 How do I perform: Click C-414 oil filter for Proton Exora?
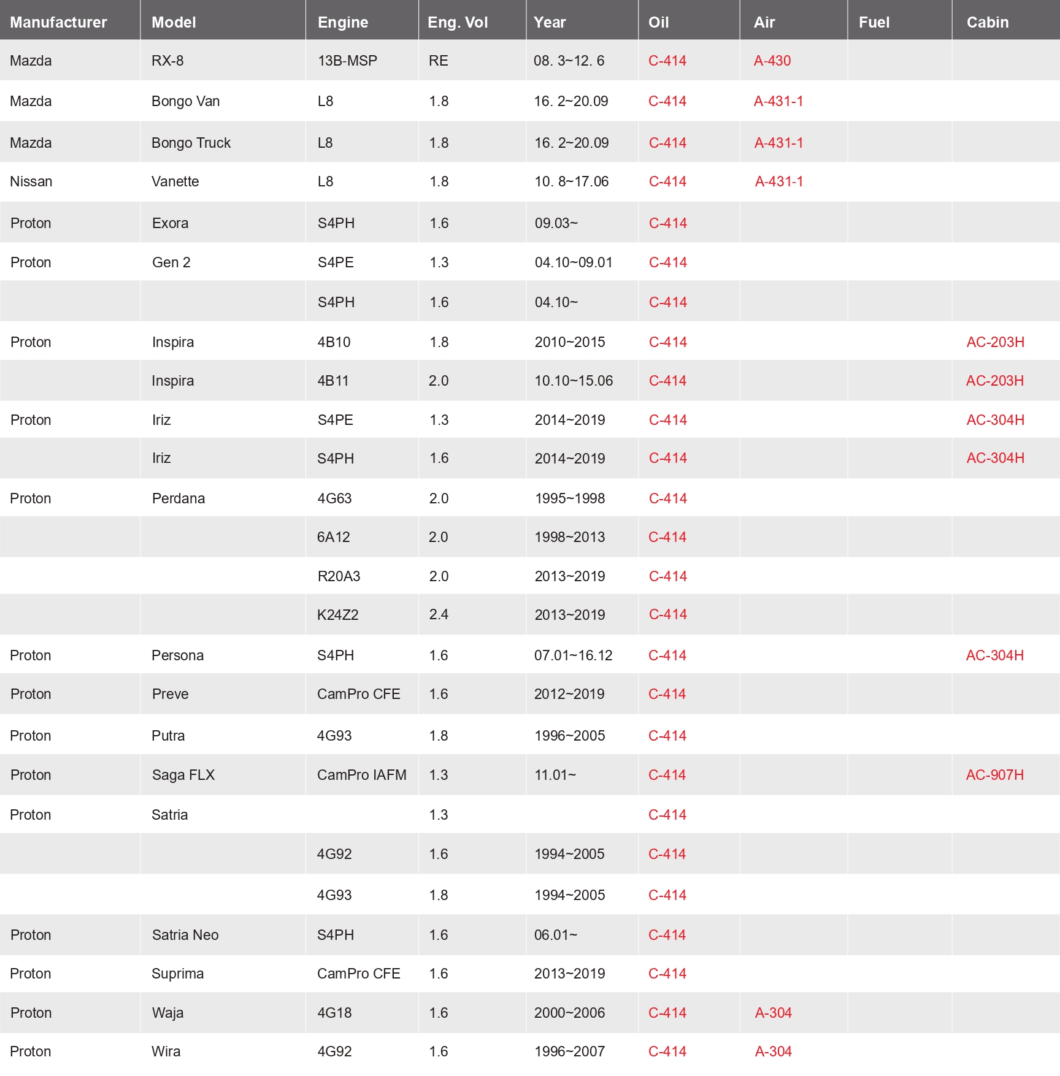tap(668, 223)
